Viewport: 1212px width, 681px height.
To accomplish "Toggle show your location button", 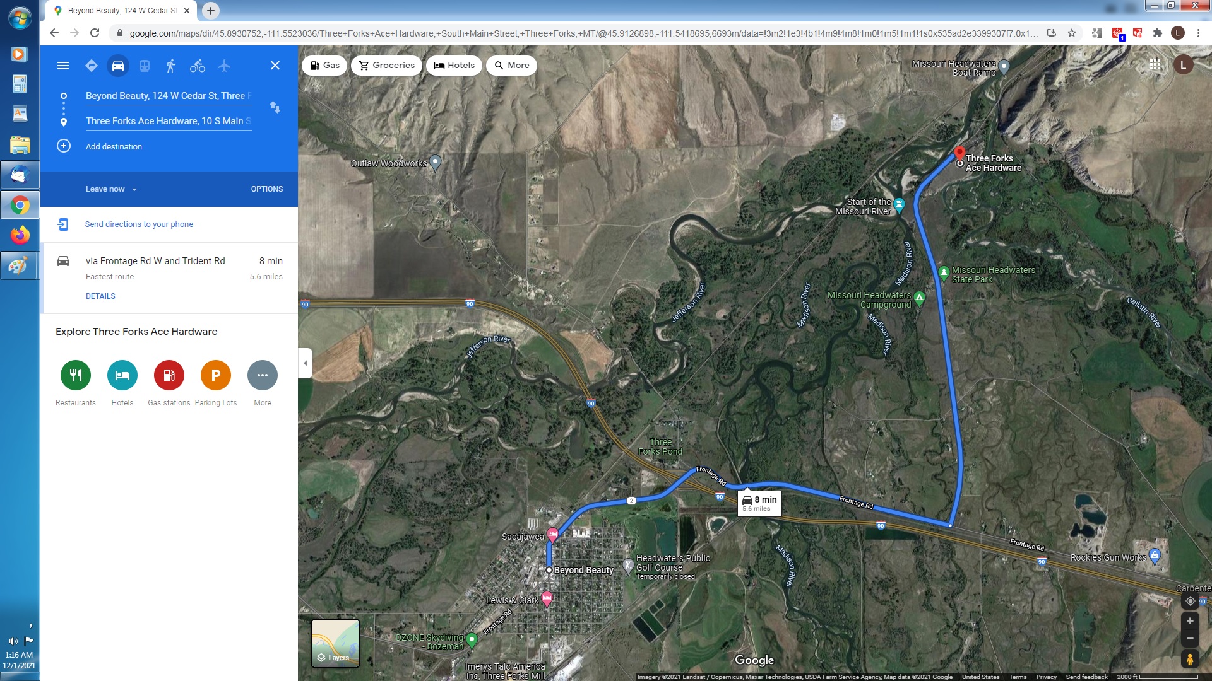I will click(x=1190, y=601).
